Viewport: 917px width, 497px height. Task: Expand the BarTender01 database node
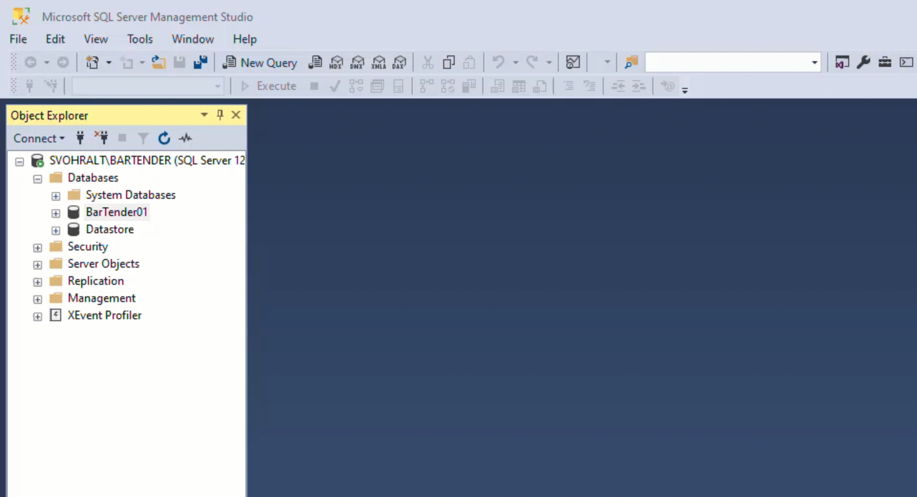[56, 213]
